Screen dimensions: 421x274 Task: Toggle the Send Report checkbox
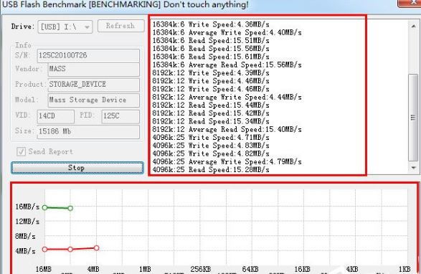[x=21, y=151]
